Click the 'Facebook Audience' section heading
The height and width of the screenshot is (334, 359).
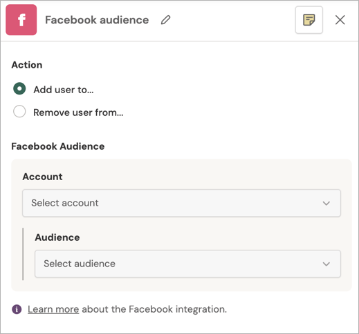[x=58, y=146]
